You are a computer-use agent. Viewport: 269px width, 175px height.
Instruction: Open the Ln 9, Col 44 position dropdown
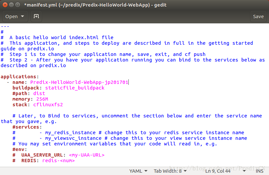225,171
